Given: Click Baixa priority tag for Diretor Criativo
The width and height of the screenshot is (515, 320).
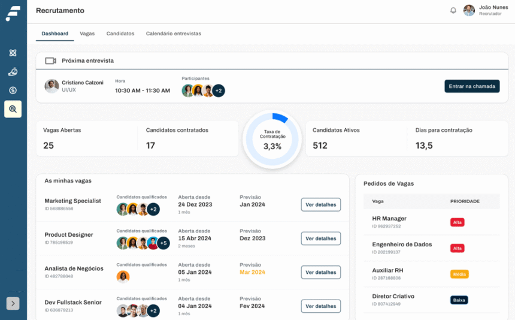Looking at the screenshot, I should point(459,300).
